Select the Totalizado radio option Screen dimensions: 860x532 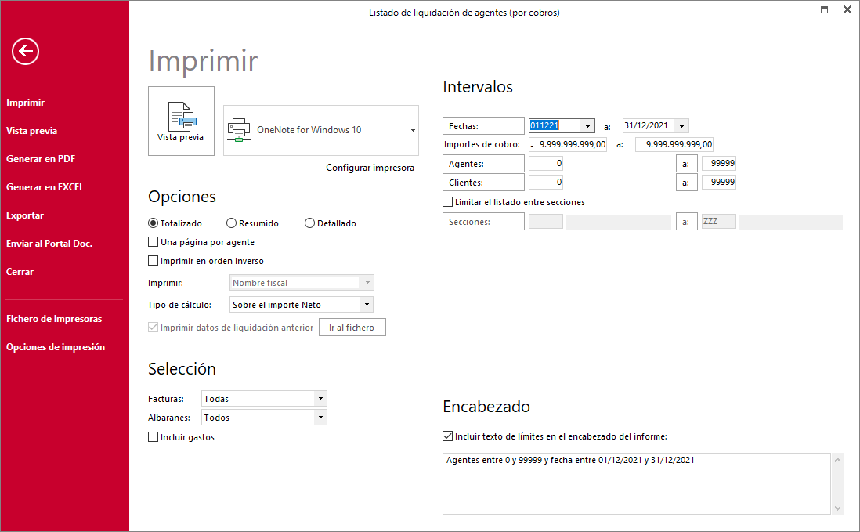(x=153, y=223)
